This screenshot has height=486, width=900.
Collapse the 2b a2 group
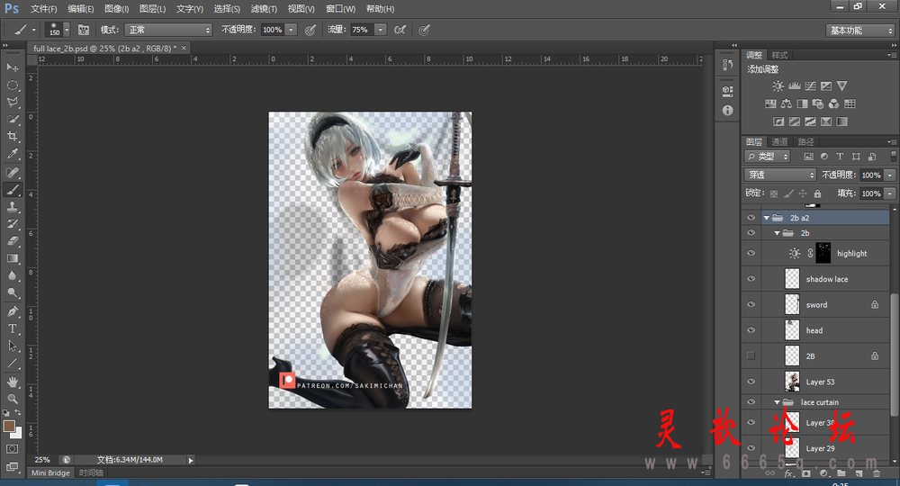click(766, 218)
